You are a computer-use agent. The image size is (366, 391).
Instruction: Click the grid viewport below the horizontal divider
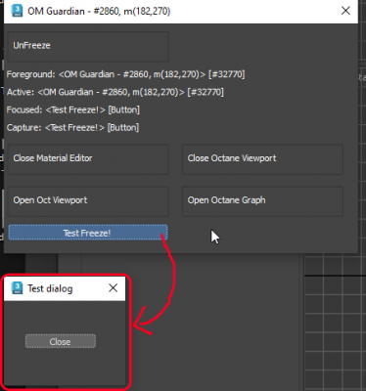tap(335, 332)
